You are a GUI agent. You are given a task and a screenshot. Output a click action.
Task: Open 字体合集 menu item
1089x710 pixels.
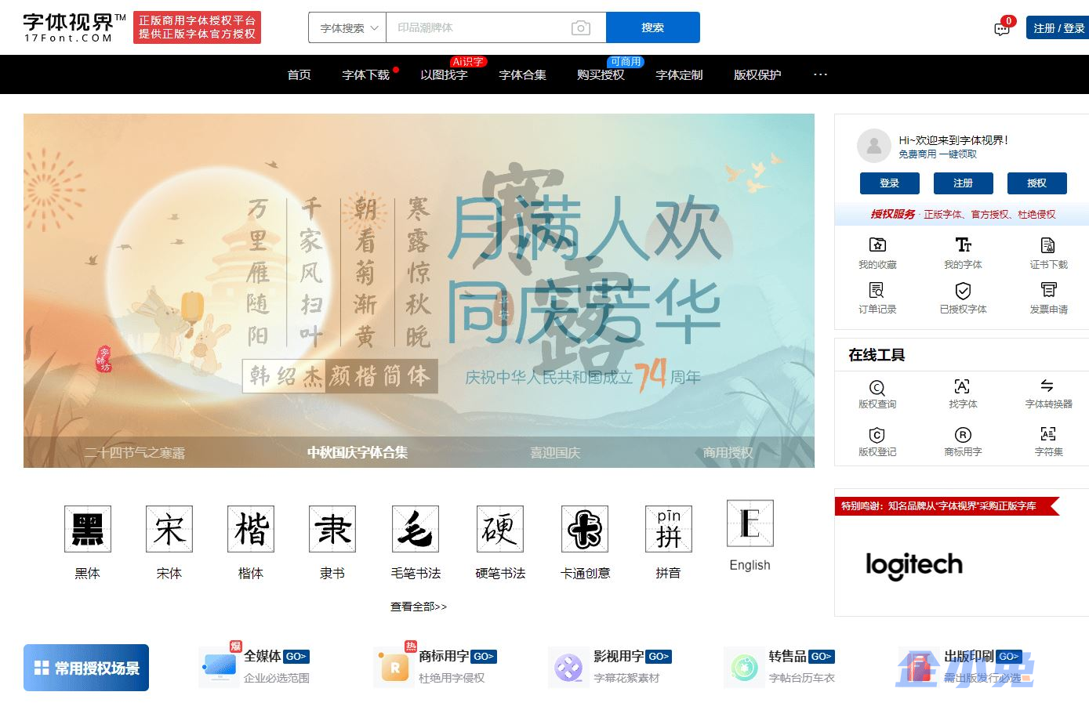(523, 75)
